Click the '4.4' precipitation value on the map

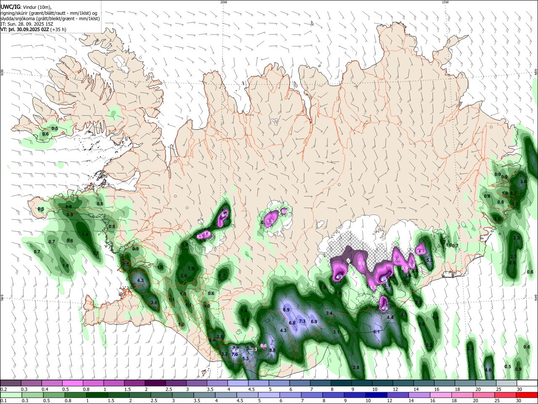(390, 317)
